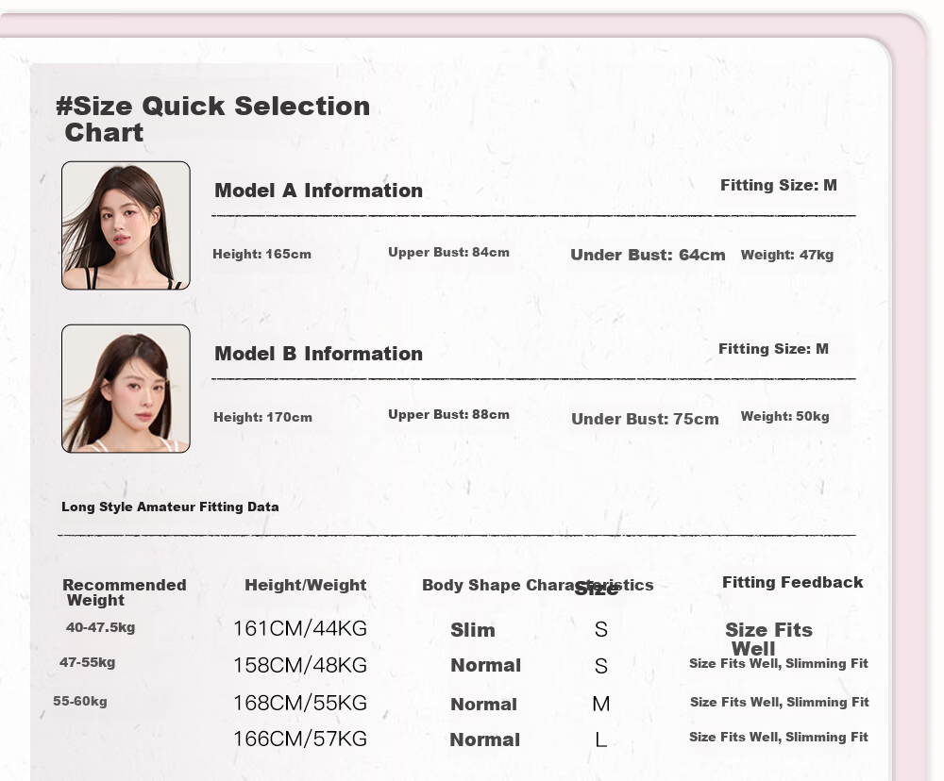944x781 pixels.
Task: Click Height: 165cm text
Action: tap(261, 254)
